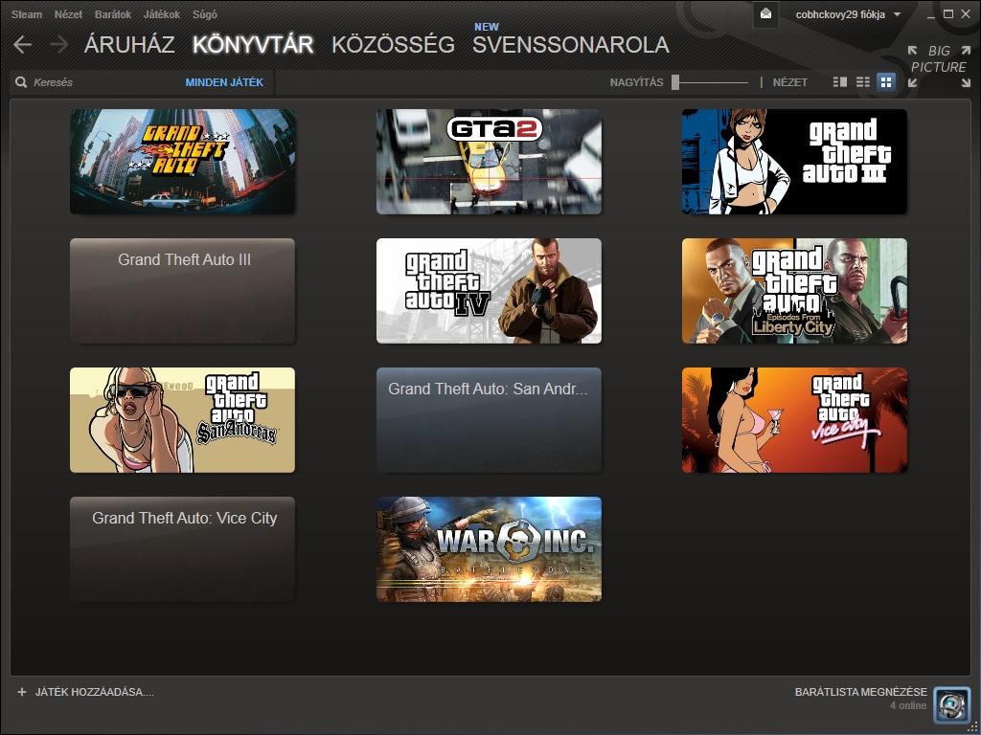Open the Barátok menu
This screenshot has height=735, width=981.
[x=113, y=13]
